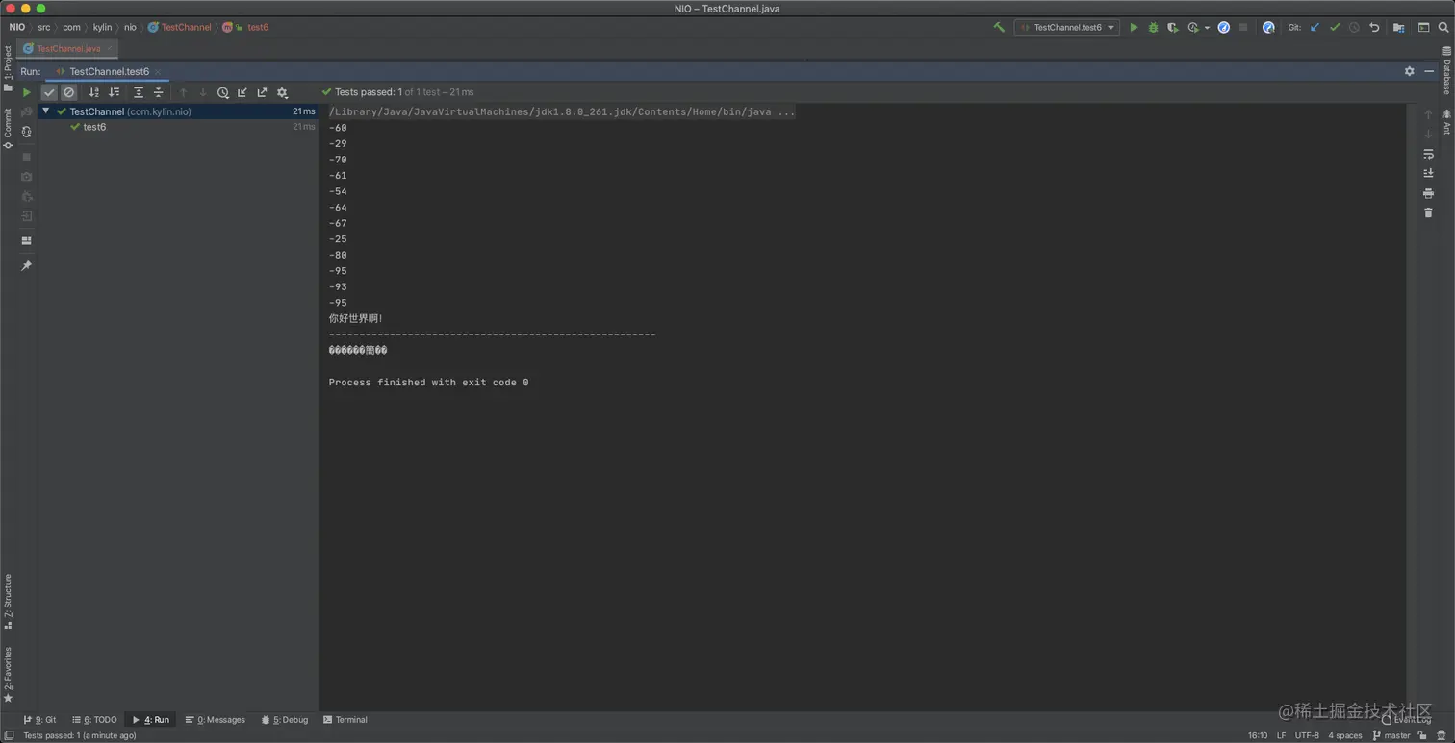
Task: Open 2: Favorites tool window
Action: (x=8, y=674)
